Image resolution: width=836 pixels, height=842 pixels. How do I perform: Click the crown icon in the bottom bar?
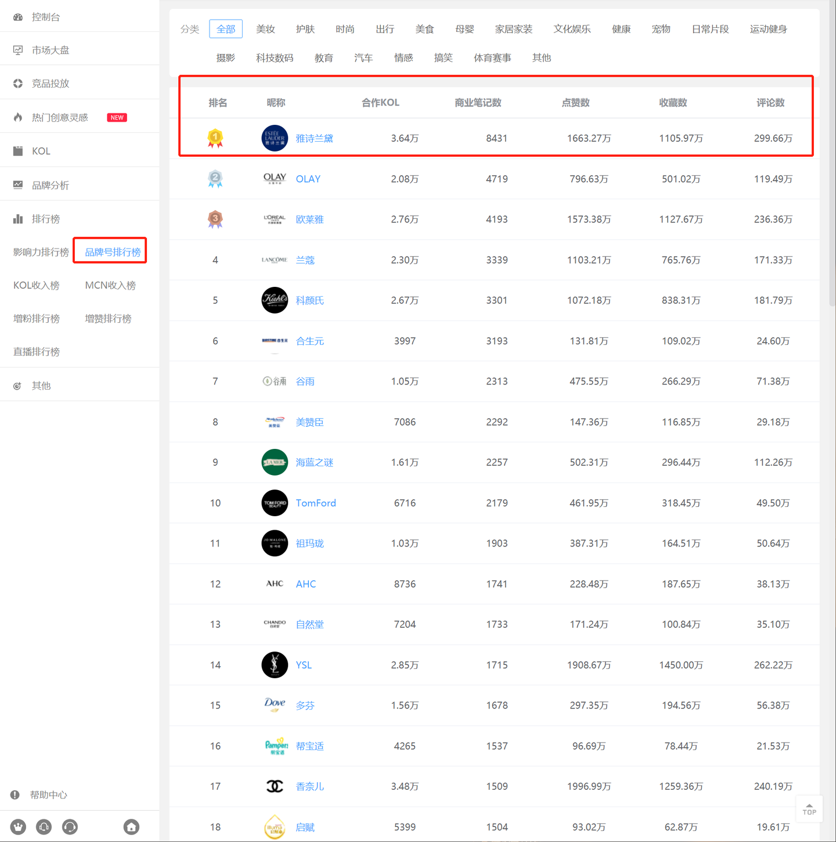18,827
